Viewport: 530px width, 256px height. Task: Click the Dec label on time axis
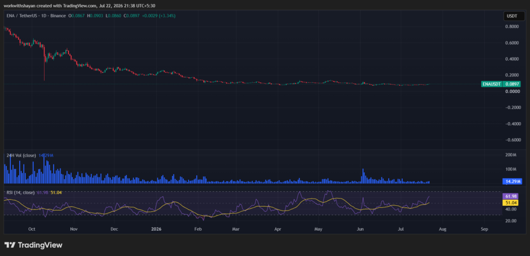(114, 229)
